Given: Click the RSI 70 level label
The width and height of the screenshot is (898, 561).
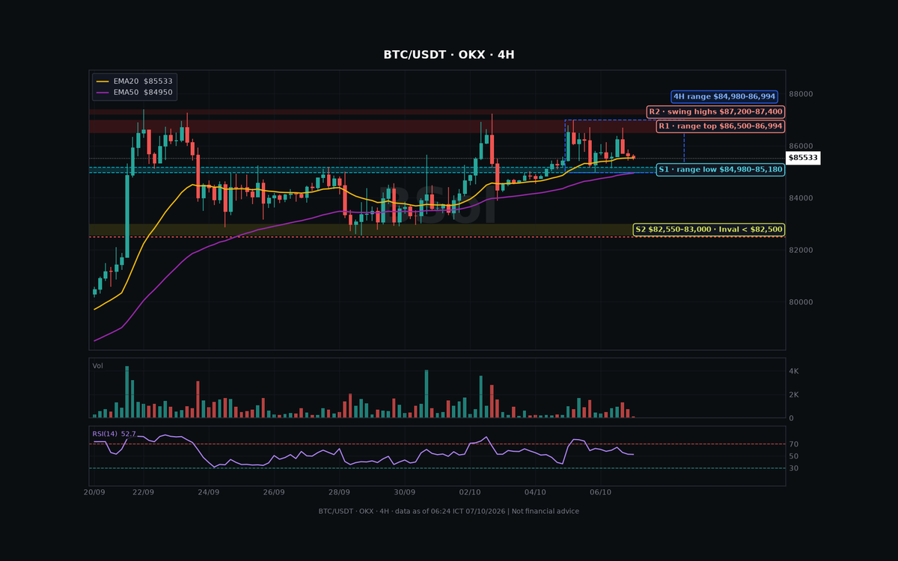Looking at the screenshot, I should point(794,444).
